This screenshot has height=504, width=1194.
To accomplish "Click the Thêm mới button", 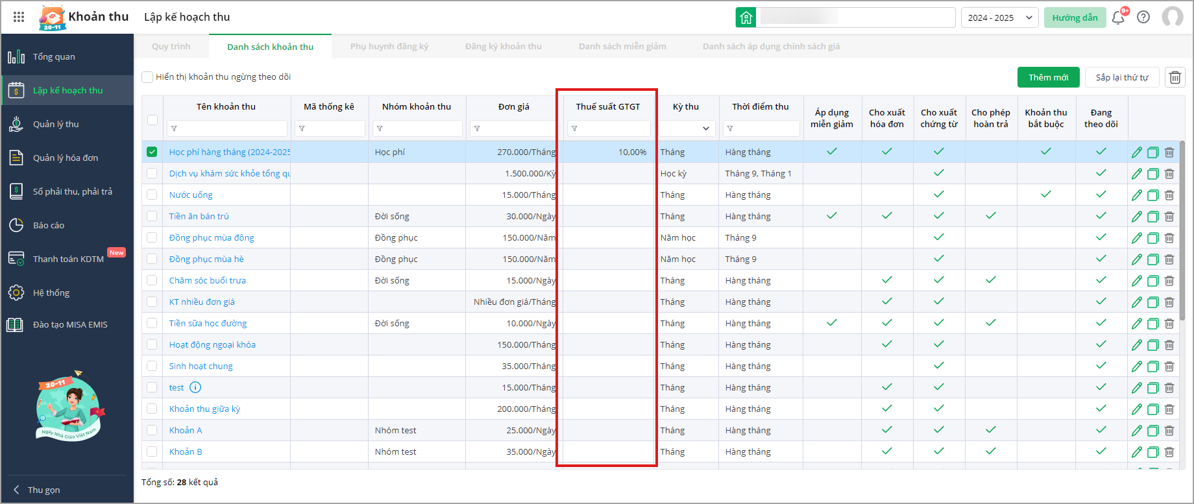I will 1048,77.
